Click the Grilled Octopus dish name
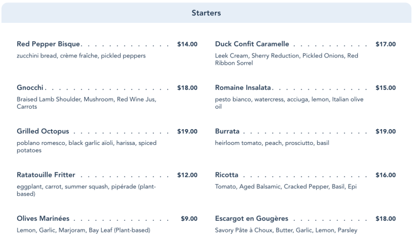 (43, 131)
